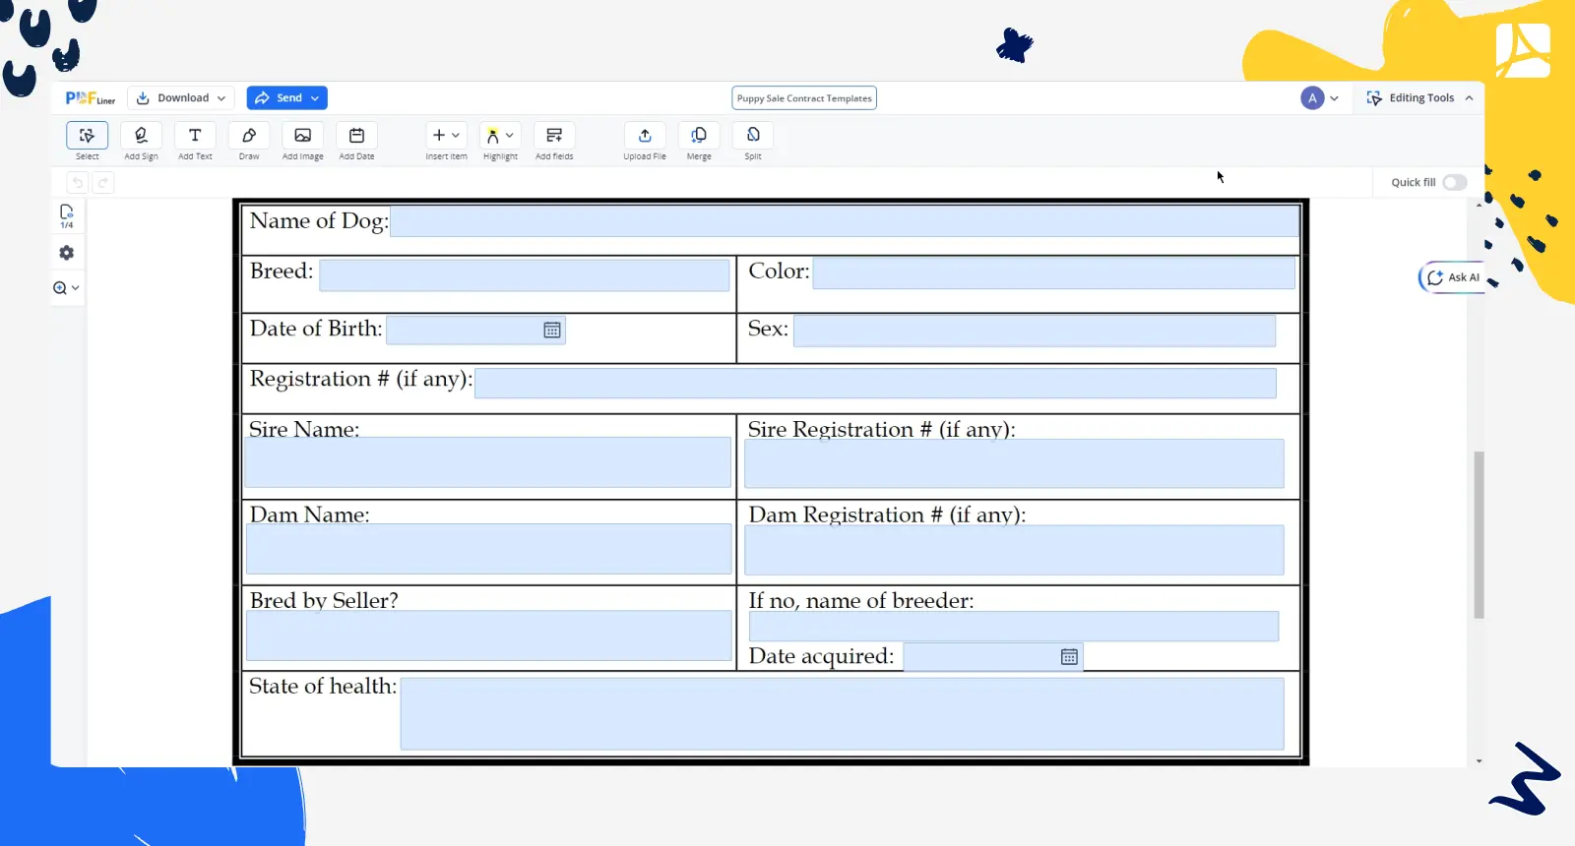Click the Bred by Seller field
Screen dimensions: 1575x846
488,635
